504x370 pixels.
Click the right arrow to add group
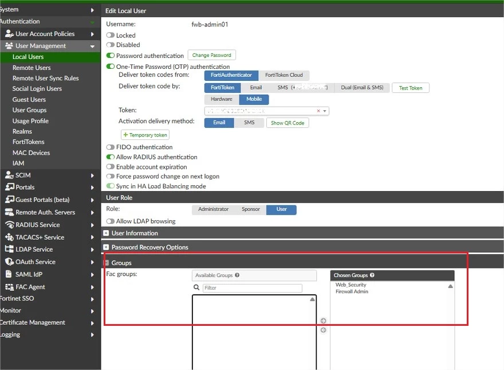tap(324, 321)
